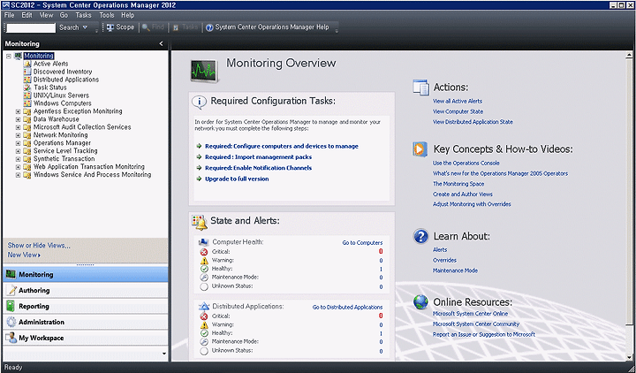Click the Discovered Inventory view icon
The width and height of the screenshot is (636, 373).
(27, 72)
